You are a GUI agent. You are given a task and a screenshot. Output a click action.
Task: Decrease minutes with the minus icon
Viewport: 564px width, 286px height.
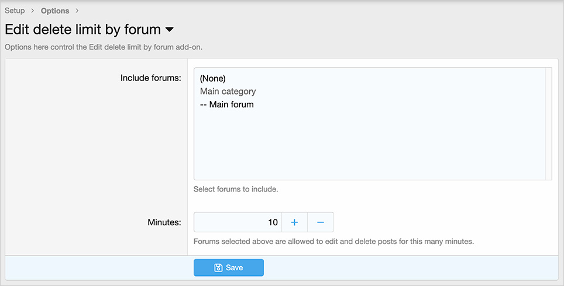pos(321,222)
